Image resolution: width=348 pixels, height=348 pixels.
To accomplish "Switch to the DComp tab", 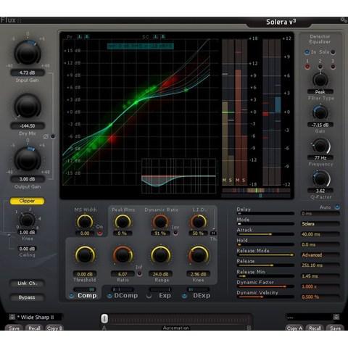I will pos(126,295).
